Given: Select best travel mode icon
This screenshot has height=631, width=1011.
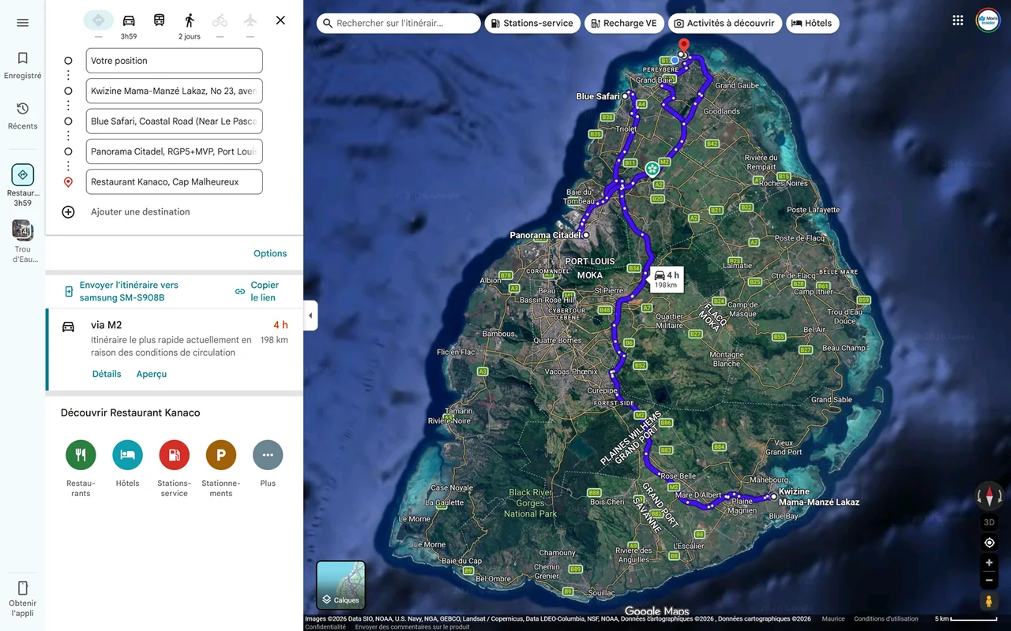Looking at the screenshot, I should tap(98, 21).
